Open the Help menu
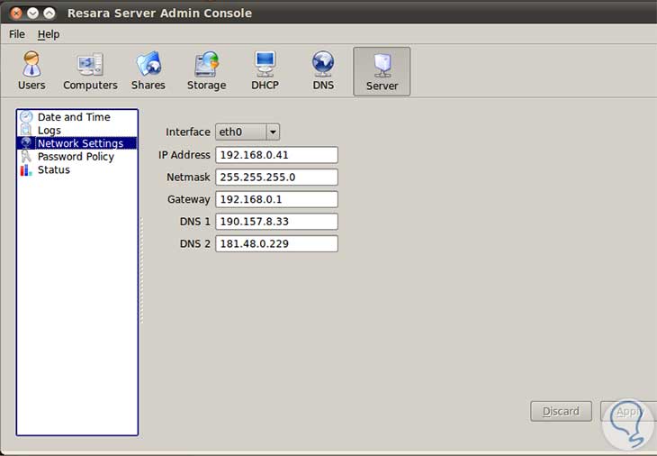This screenshot has width=657, height=456. click(x=49, y=34)
